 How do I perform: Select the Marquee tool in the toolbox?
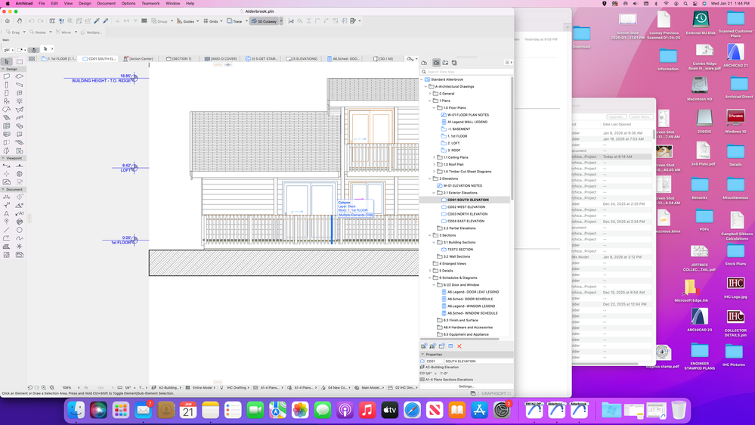click(x=19, y=62)
